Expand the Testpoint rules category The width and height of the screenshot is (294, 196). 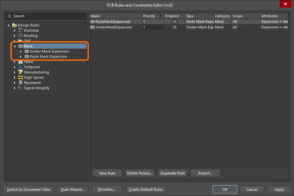tap(15, 67)
